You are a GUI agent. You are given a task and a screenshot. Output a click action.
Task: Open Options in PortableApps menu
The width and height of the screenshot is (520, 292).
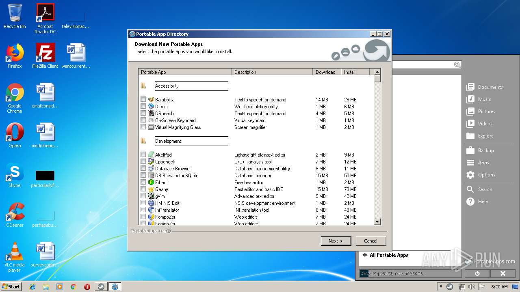pos(481,175)
